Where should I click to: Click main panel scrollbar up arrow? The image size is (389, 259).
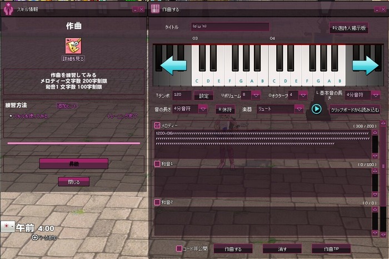(x=383, y=123)
